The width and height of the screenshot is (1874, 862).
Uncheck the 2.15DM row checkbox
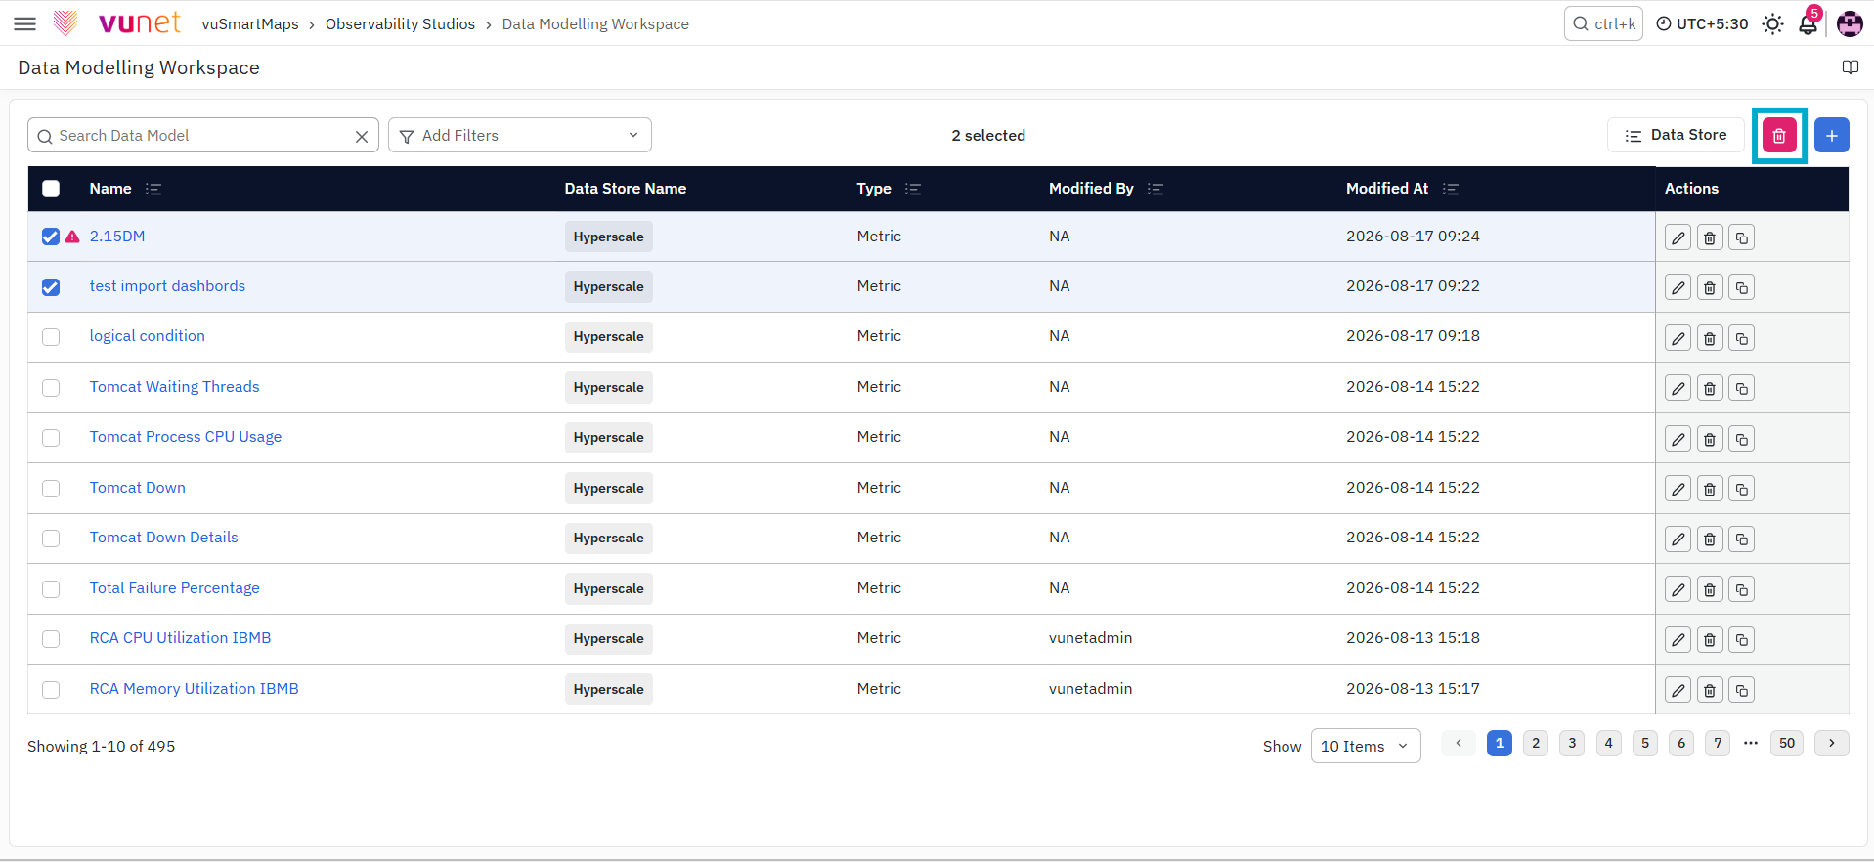coord(51,237)
